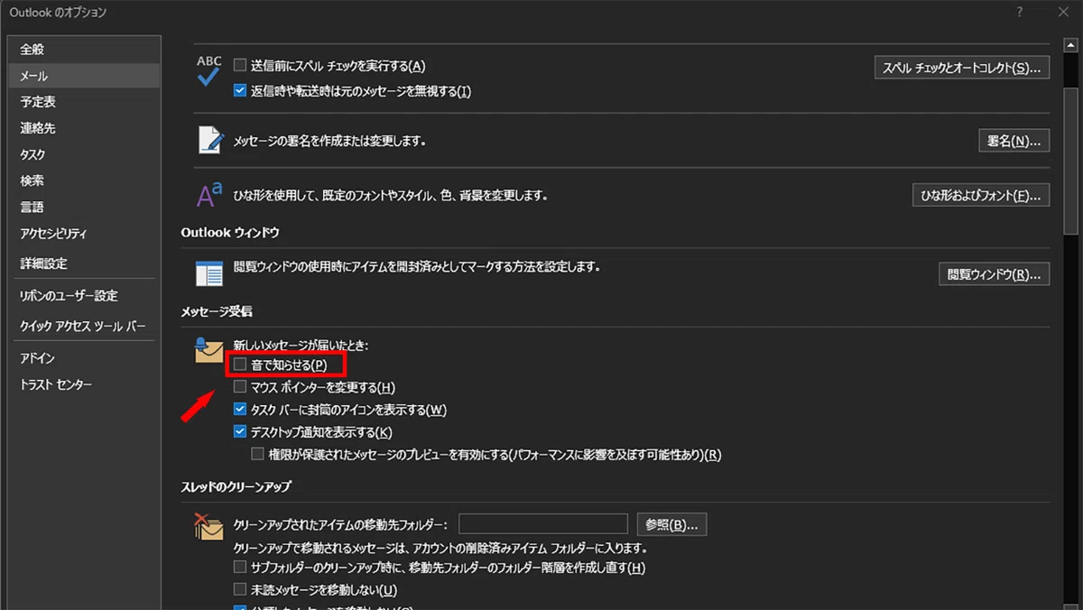Click the メッセージ受信 section heading

[x=217, y=311]
